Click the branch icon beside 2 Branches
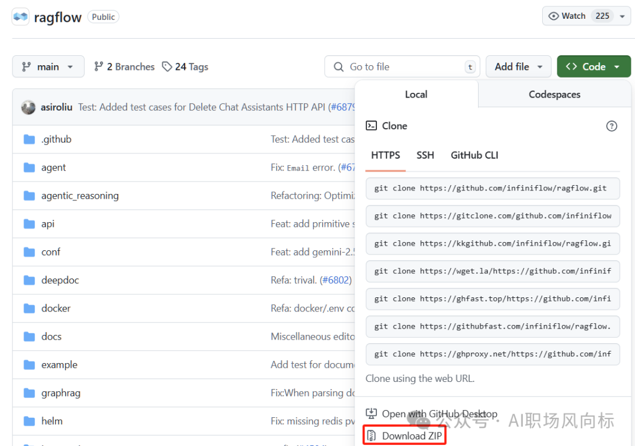 click(x=98, y=66)
